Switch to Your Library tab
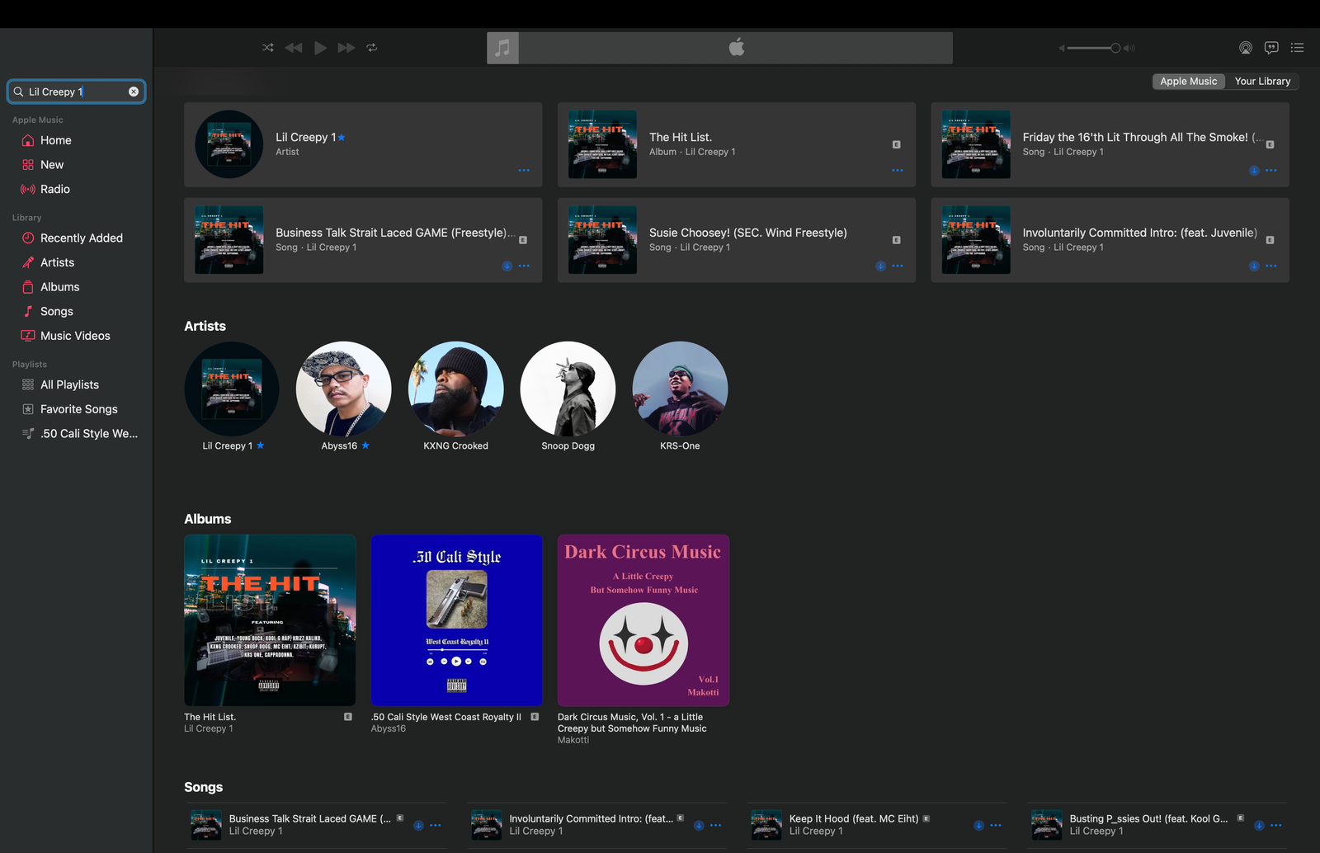The image size is (1320, 853). point(1261,81)
